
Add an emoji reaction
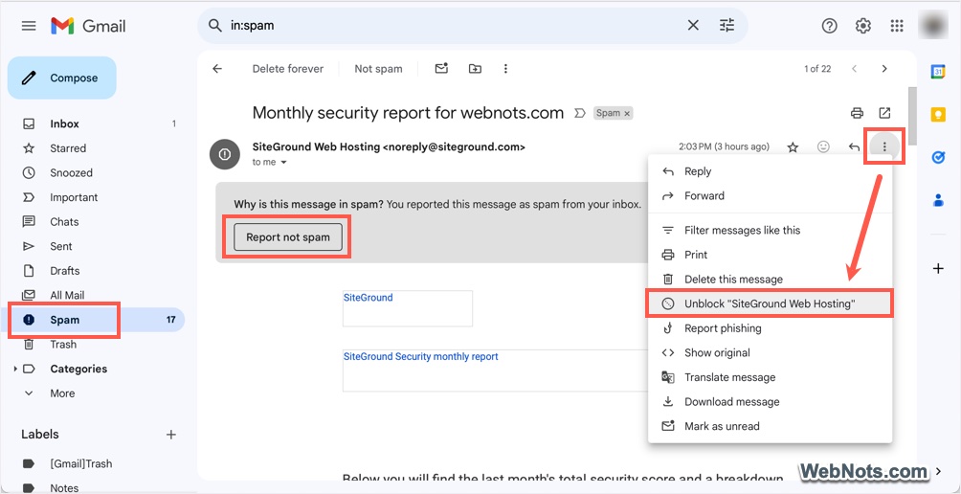pyautogui.click(x=824, y=147)
